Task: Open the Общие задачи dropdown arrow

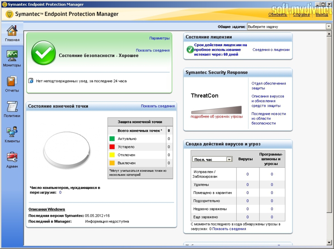Action: (x=328, y=27)
